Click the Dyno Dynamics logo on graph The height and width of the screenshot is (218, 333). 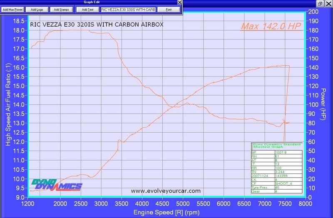[57, 184]
